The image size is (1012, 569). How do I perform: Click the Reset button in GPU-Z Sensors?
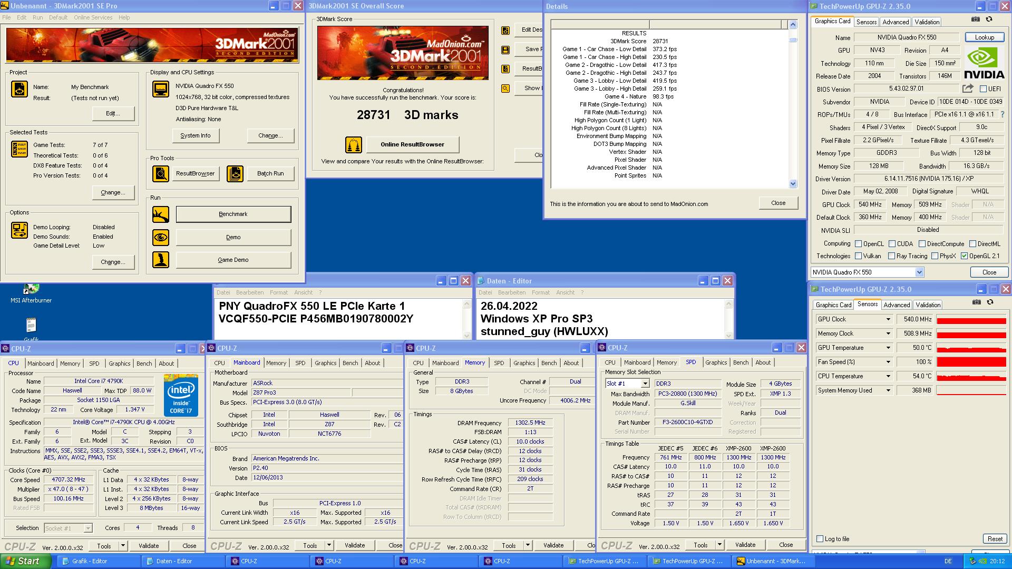tap(995, 538)
